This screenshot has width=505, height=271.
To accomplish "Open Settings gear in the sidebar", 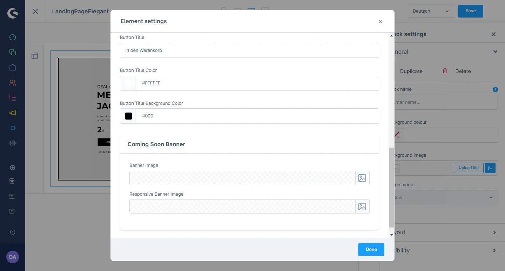I will point(13,143).
